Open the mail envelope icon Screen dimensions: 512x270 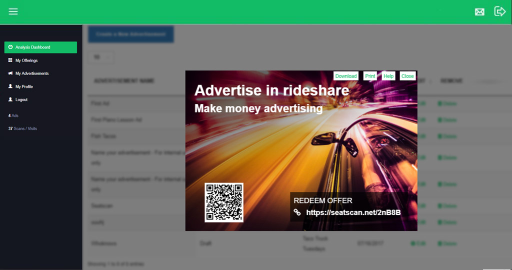coord(479,12)
